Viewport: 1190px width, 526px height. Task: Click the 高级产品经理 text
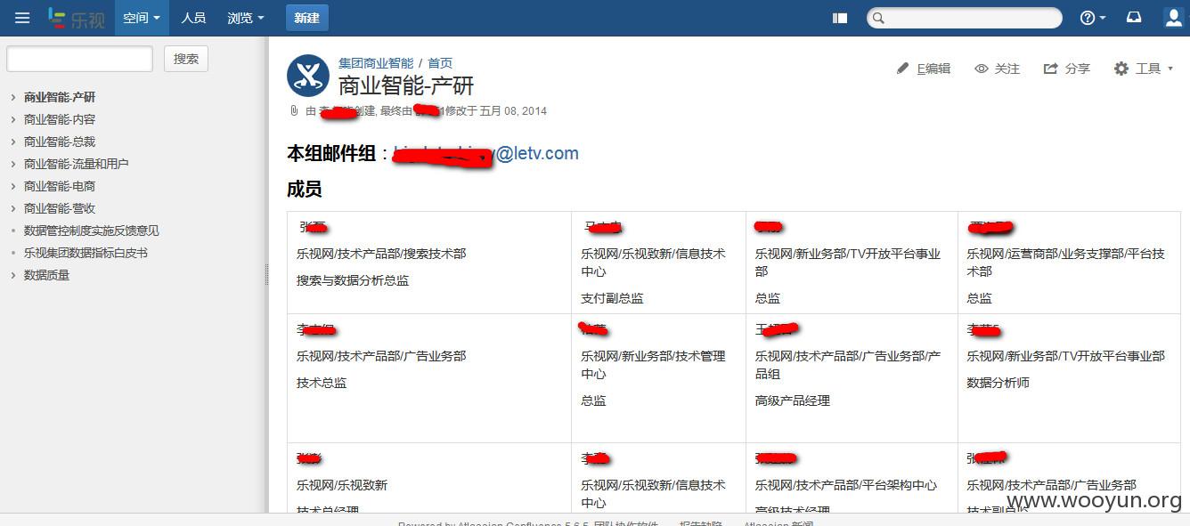(x=793, y=401)
